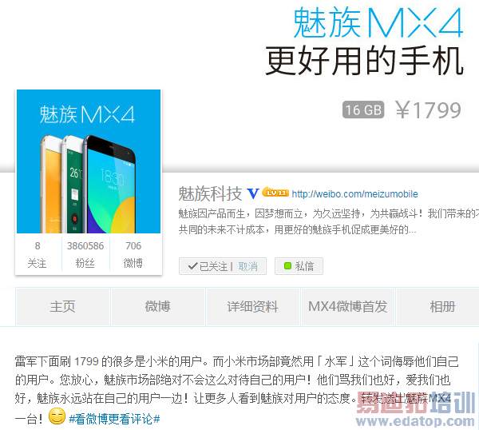Open the 706 微博 posts count

click(x=133, y=254)
